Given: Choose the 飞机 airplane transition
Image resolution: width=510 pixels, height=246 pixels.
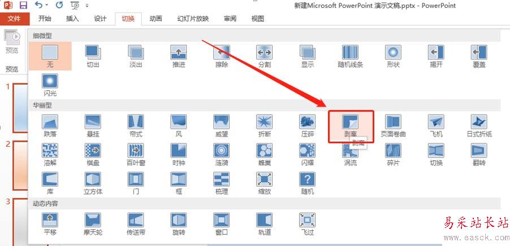Looking at the screenshot, I should coord(436,125).
